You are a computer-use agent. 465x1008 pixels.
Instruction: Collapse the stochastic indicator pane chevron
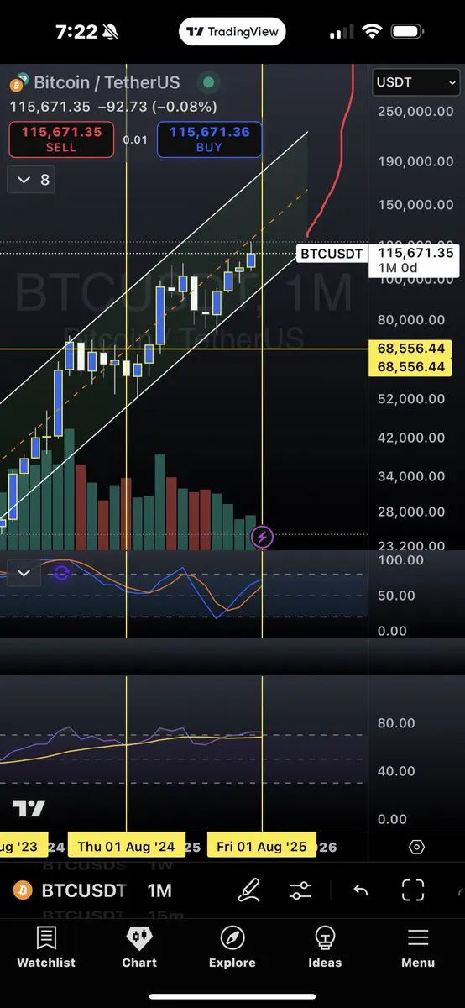coord(24,573)
